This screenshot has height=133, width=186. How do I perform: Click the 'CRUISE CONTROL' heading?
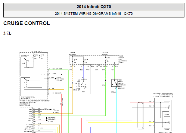click(26, 23)
